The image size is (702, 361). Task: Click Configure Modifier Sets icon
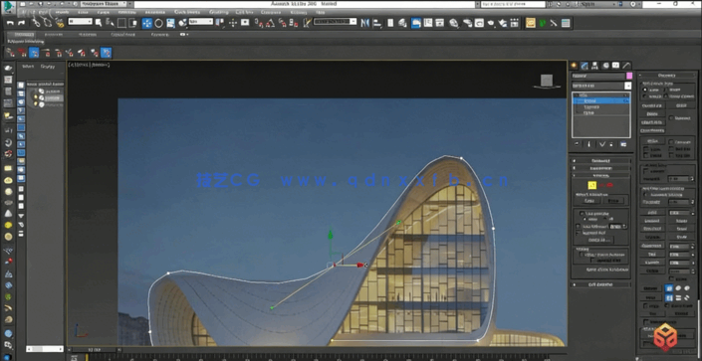pos(622,144)
